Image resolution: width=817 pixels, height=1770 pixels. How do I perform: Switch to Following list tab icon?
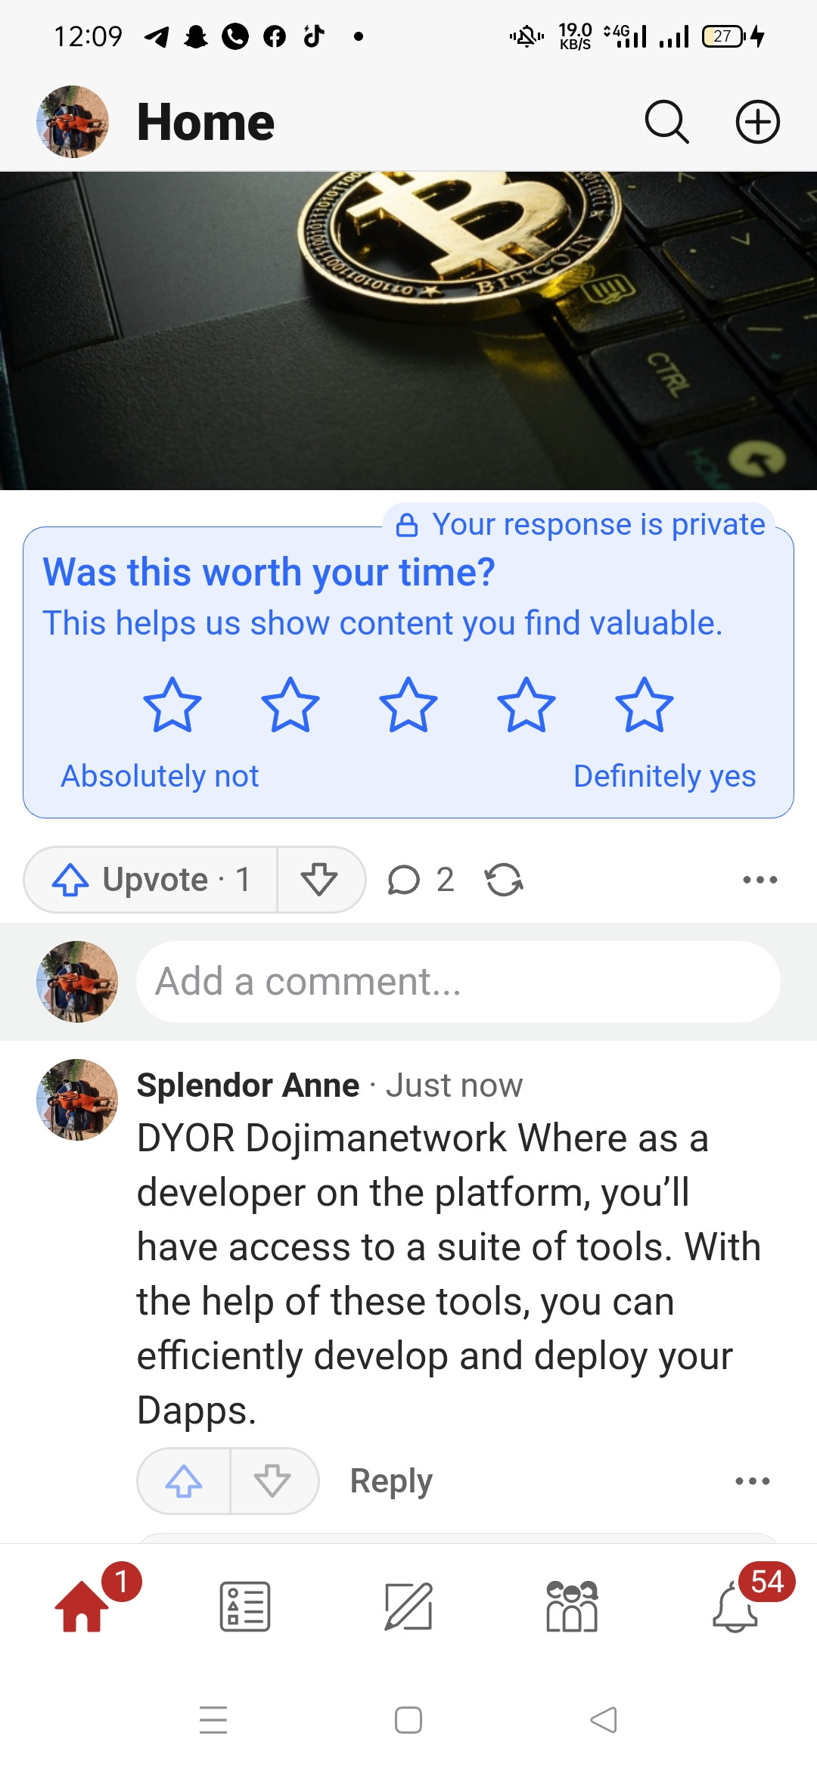pos(245,1606)
